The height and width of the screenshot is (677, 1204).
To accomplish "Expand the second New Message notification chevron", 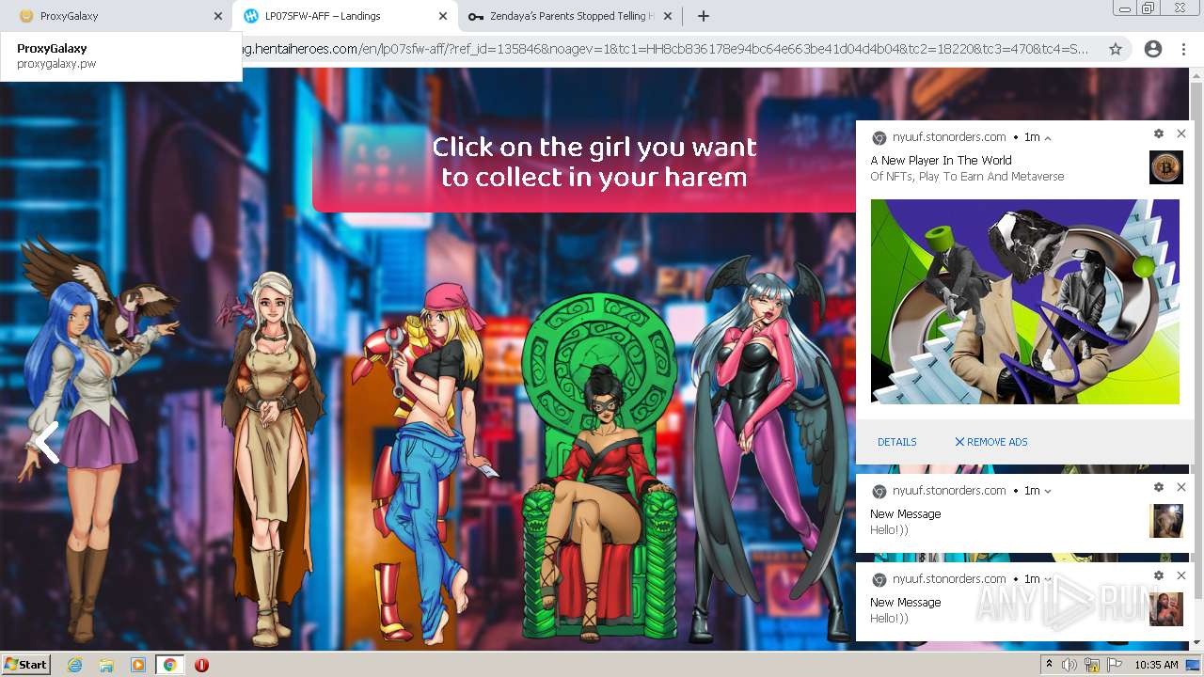I will pyautogui.click(x=1048, y=579).
